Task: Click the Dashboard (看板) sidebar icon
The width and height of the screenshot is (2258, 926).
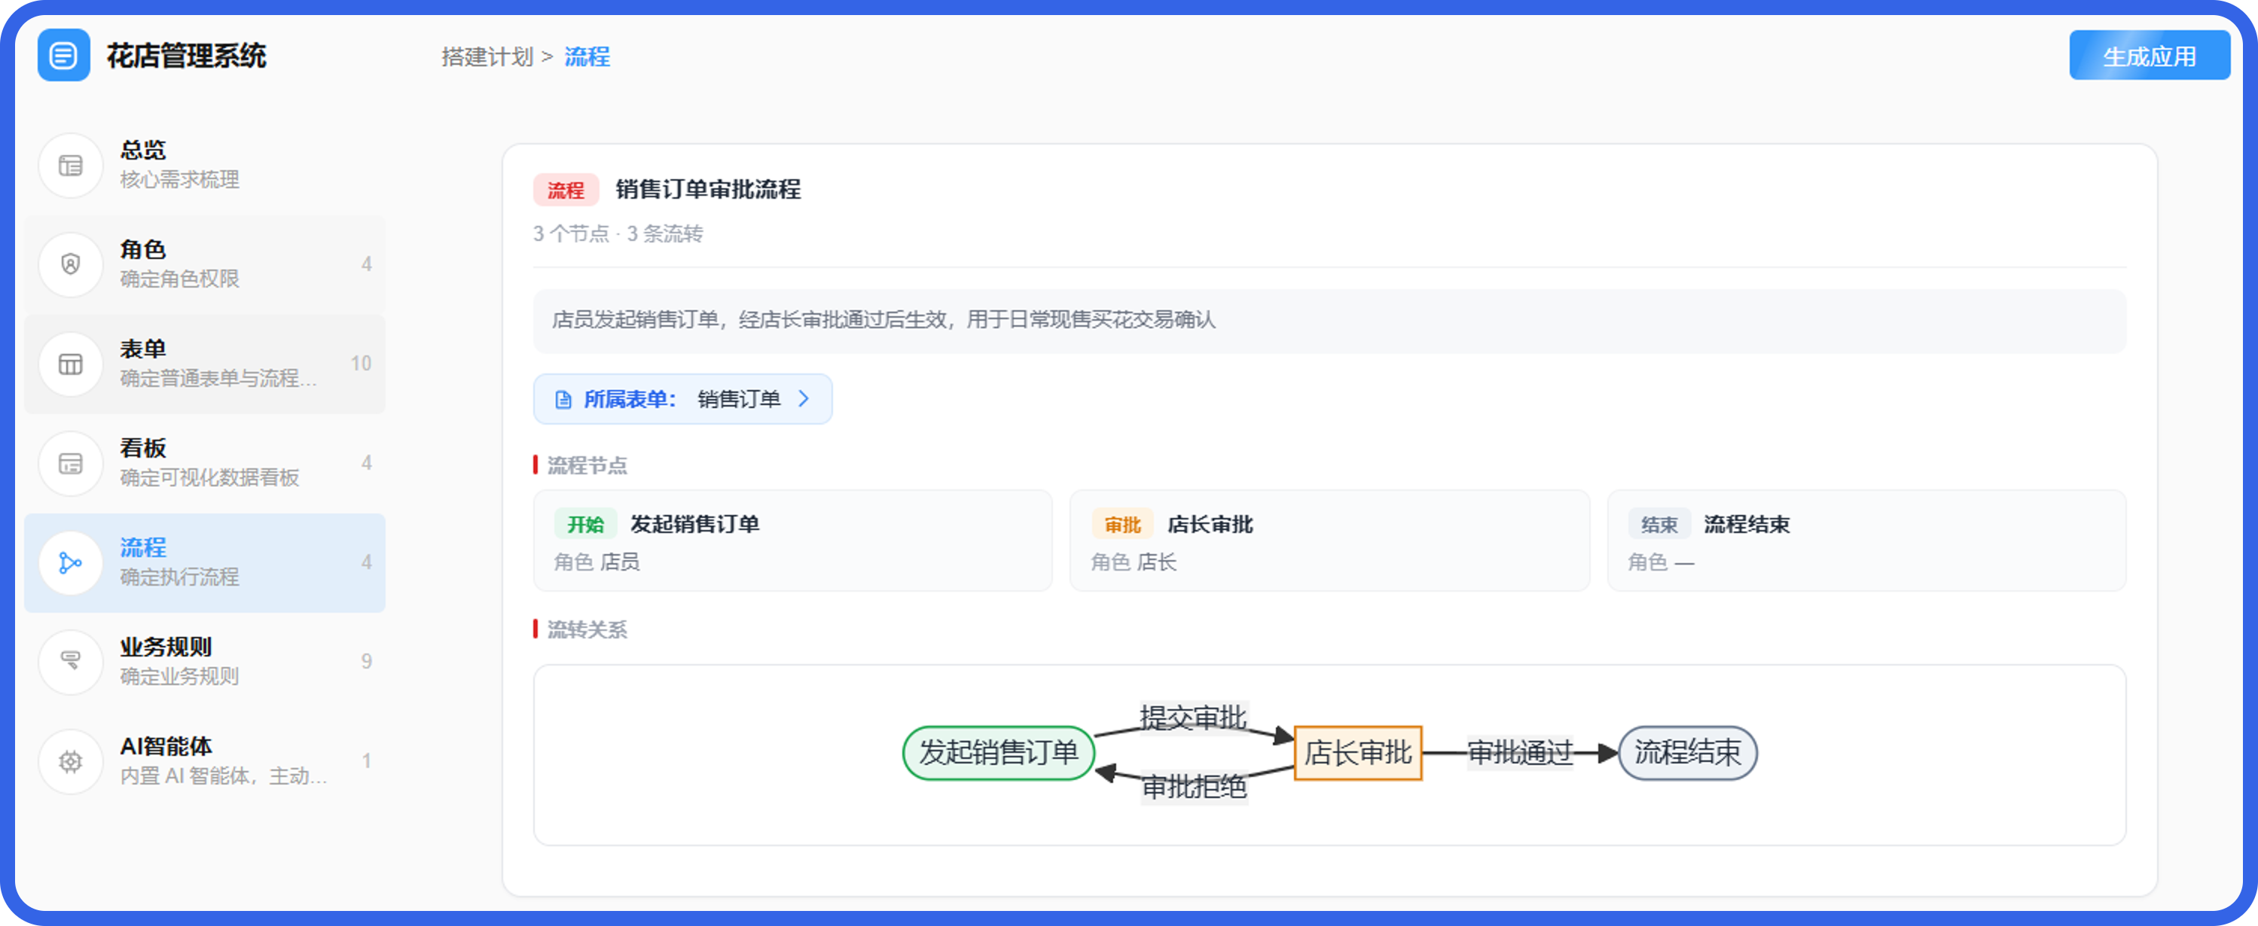Action: click(x=70, y=462)
